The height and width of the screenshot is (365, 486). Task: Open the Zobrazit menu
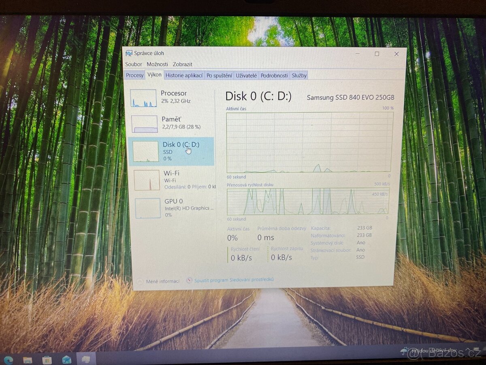tap(183, 64)
